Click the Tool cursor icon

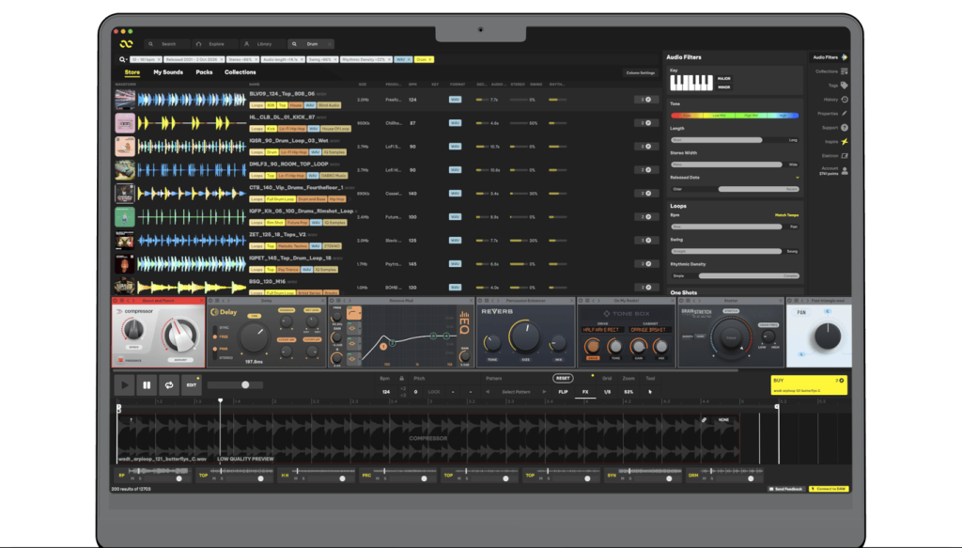pos(650,392)
